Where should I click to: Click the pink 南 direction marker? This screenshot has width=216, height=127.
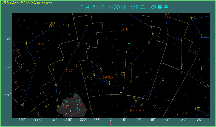[x=111, y=124]
